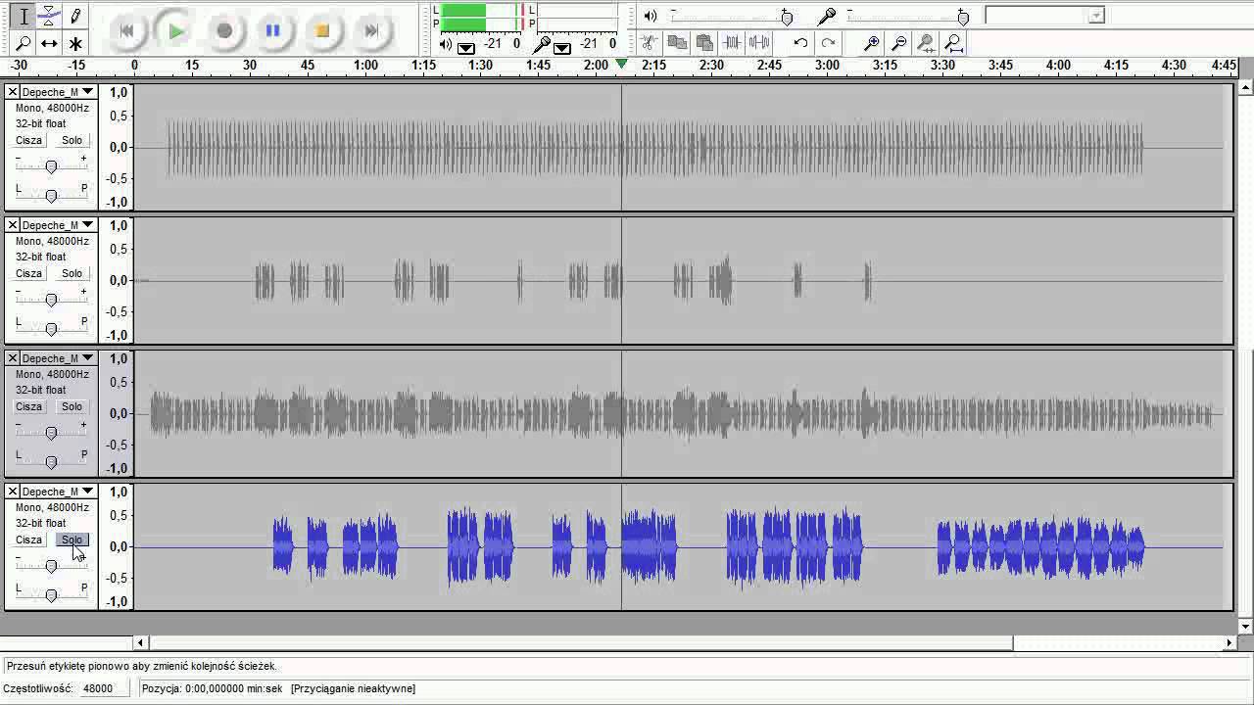
Task: Select the Zoom magnifier tool
Action: pyautogui.click(x=24, y=43)
